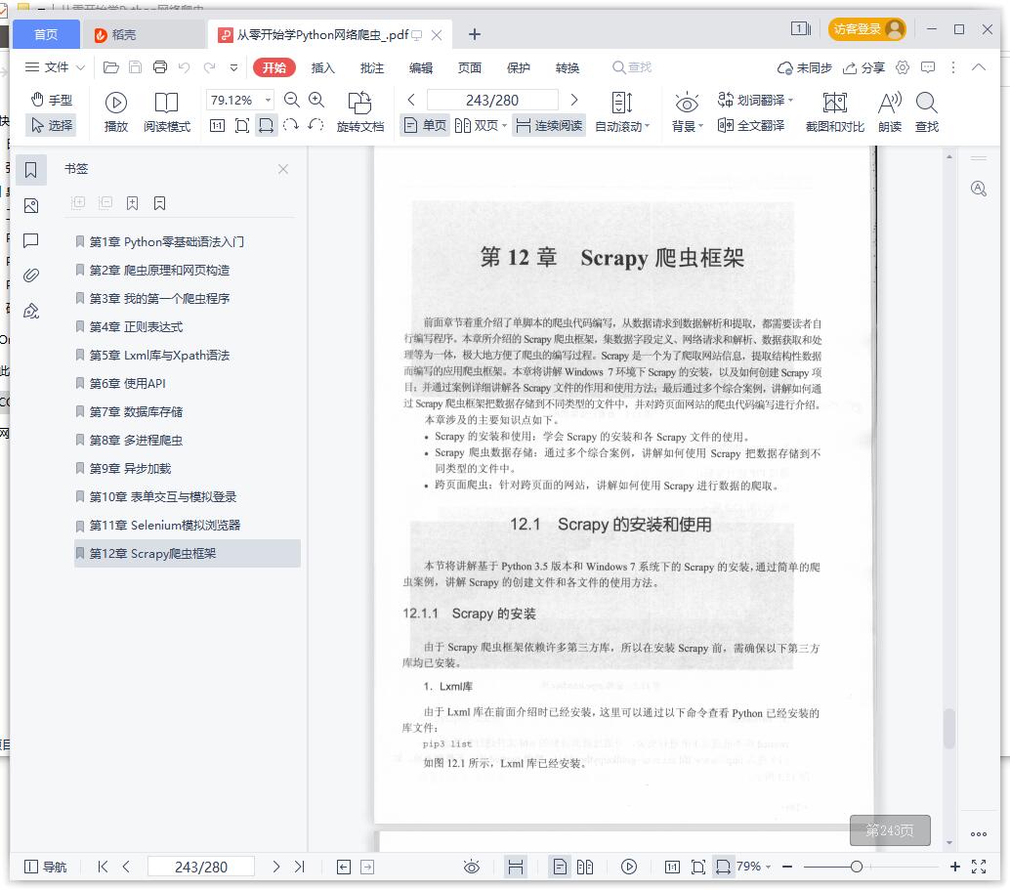Expand the quick access toolbar dropdown

click(233, 67)
